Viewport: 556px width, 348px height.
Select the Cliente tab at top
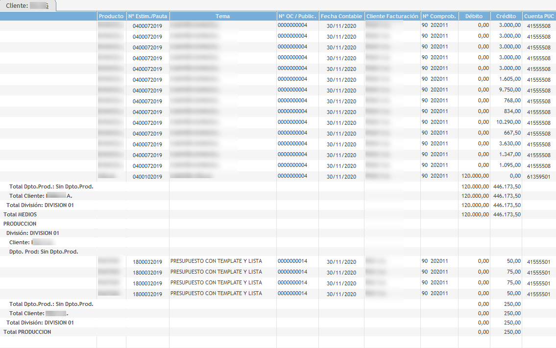[27, 5]
